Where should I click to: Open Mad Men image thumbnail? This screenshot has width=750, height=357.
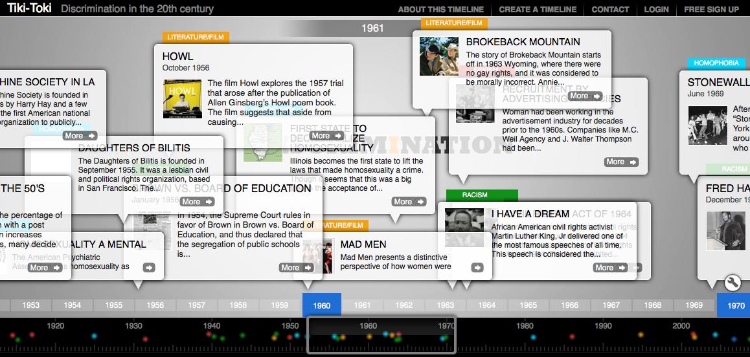tap(317, 256)
